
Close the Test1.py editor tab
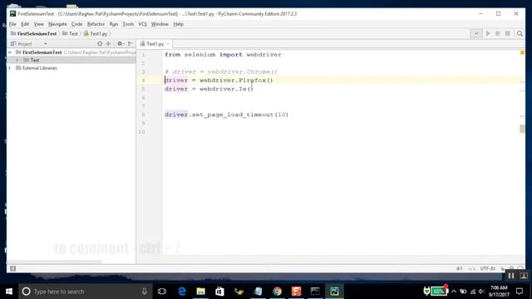pos(168,44)
